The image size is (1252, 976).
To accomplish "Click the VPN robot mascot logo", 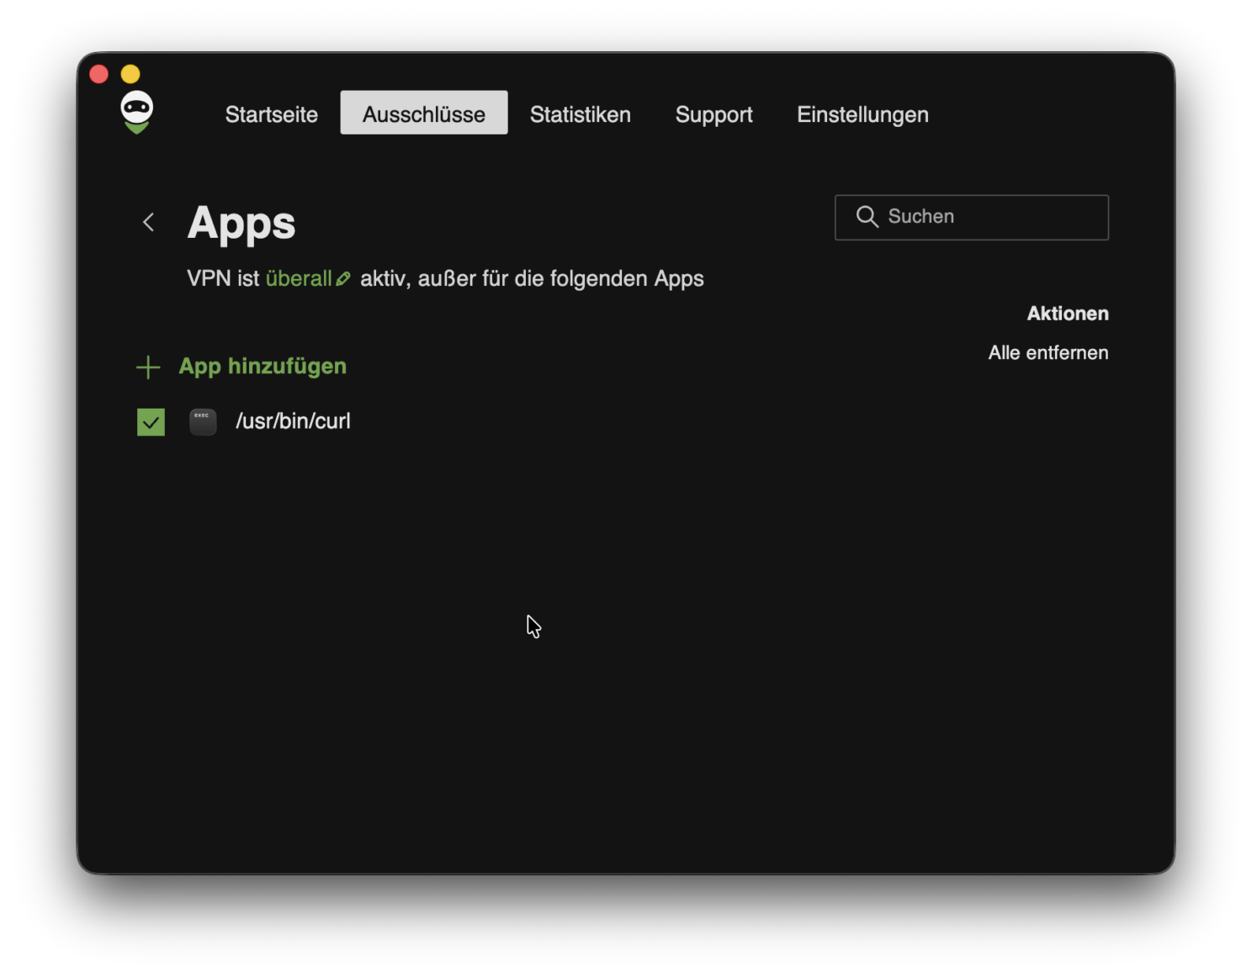I will pyautogui.click(x=136, y=113).
